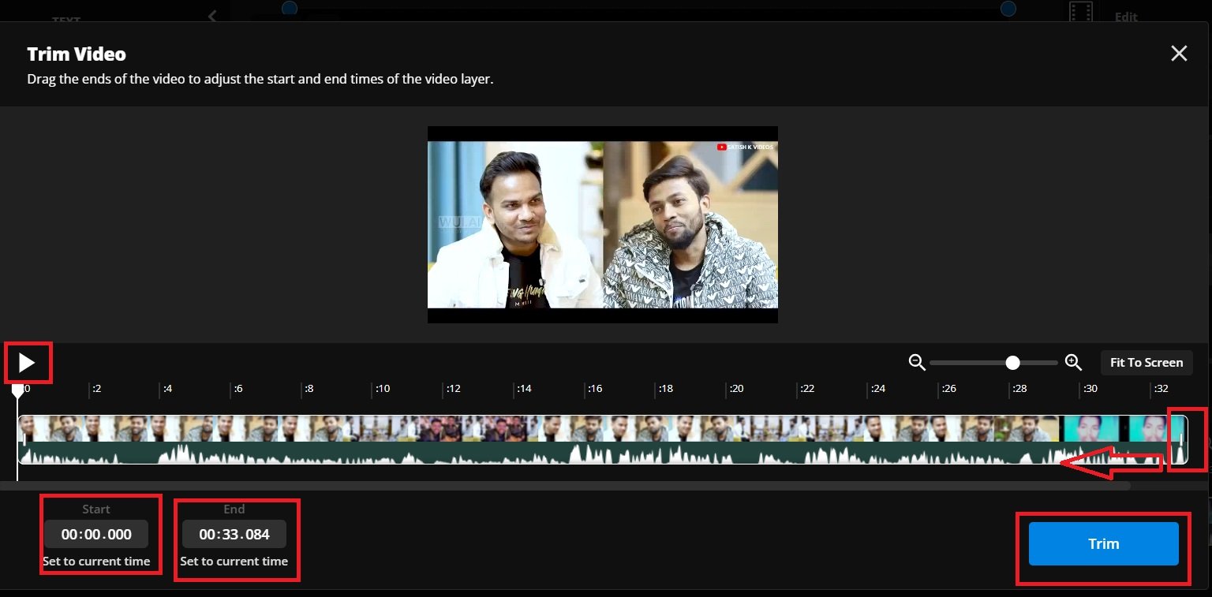Click the End time field showing 00:33.084
The width and height of the screenshot is (1212, 597).
point(234,534)
